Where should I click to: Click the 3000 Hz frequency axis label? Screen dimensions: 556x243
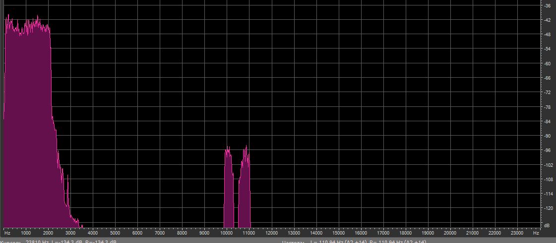pyautogui.click(x=70, y=234)
